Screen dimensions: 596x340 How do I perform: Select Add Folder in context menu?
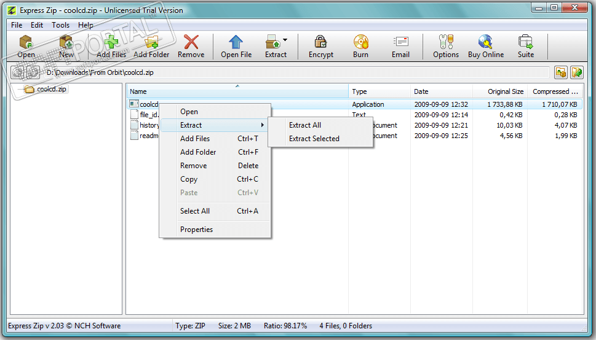coord(215,152)
